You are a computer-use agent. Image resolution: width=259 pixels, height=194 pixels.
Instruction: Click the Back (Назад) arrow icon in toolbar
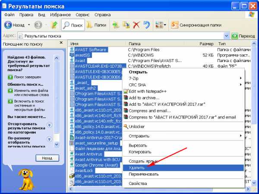[x=8, y=25]
